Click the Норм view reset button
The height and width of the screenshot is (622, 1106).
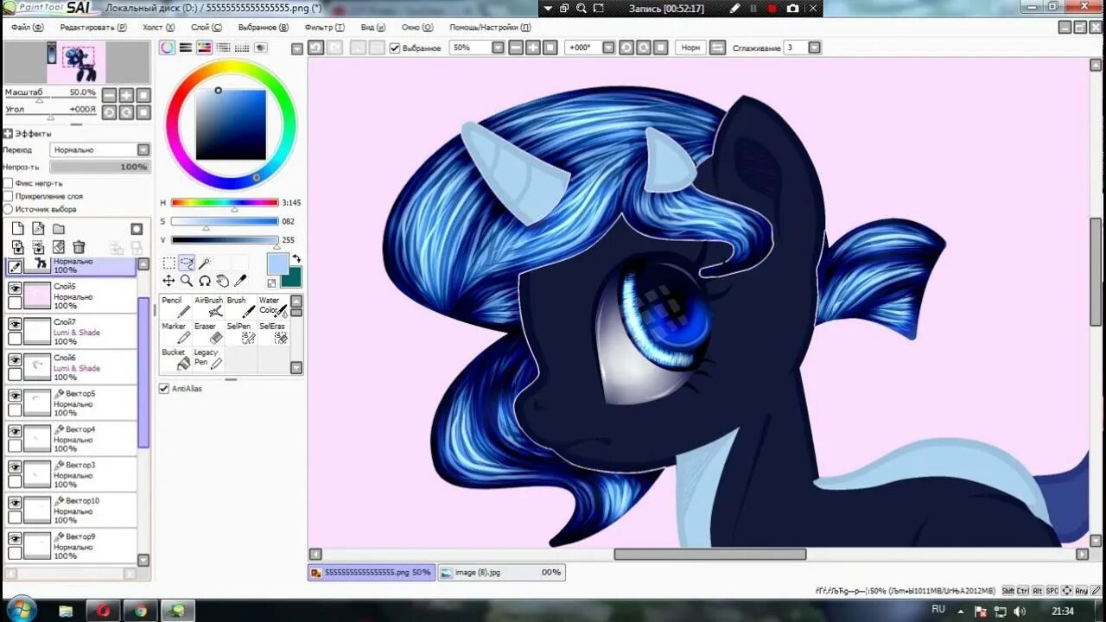click(x=690, y=48)
